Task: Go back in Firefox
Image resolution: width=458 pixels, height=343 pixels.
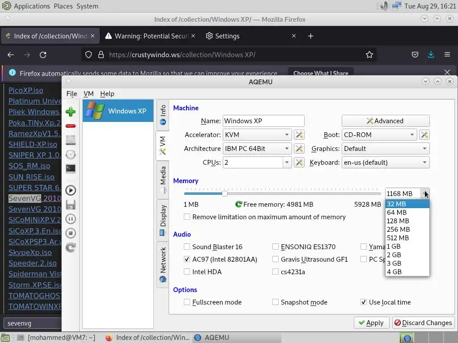Action: tap(11, 55)
